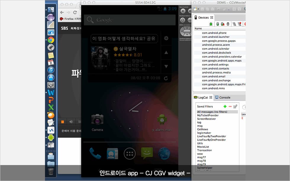The image size is (290, 181).
Task: Open the Phone dialer in dock
Action: pos(95,153)
